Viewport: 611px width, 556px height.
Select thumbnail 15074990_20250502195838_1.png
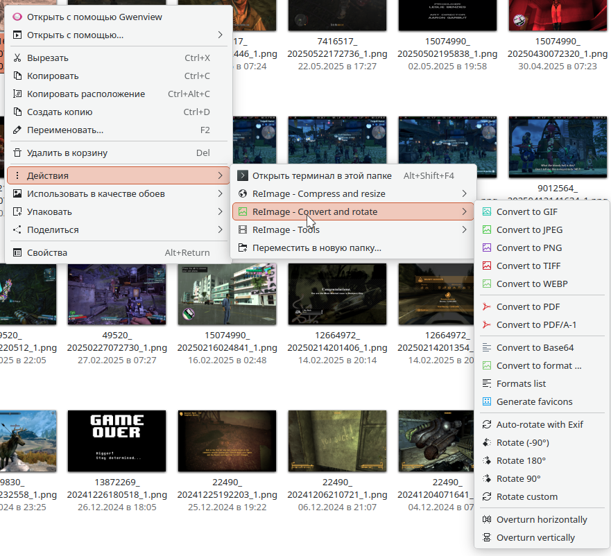pos(447,15)
